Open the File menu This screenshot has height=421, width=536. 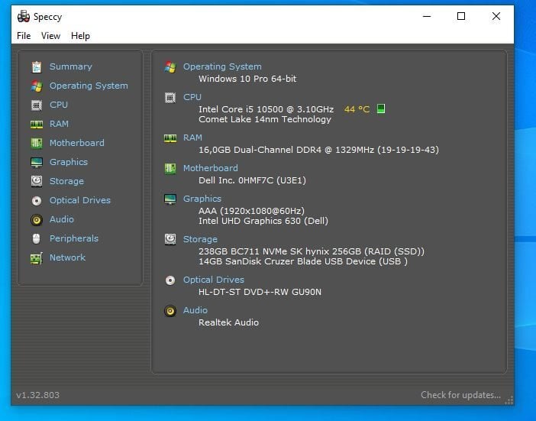(x=24, y=36)
